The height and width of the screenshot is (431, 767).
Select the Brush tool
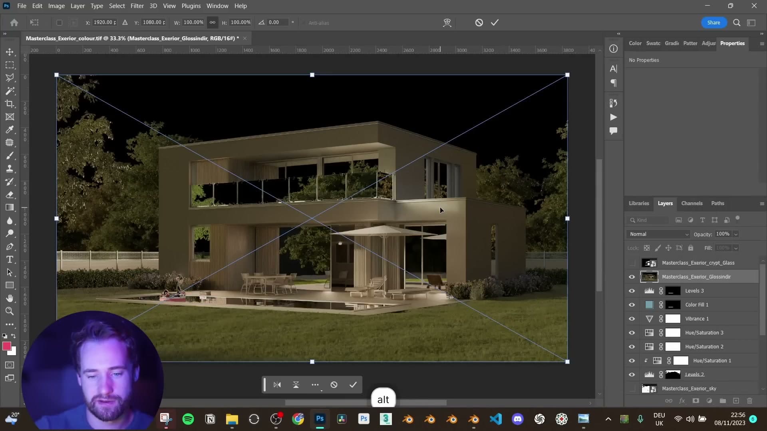click(x=10, y=156)
